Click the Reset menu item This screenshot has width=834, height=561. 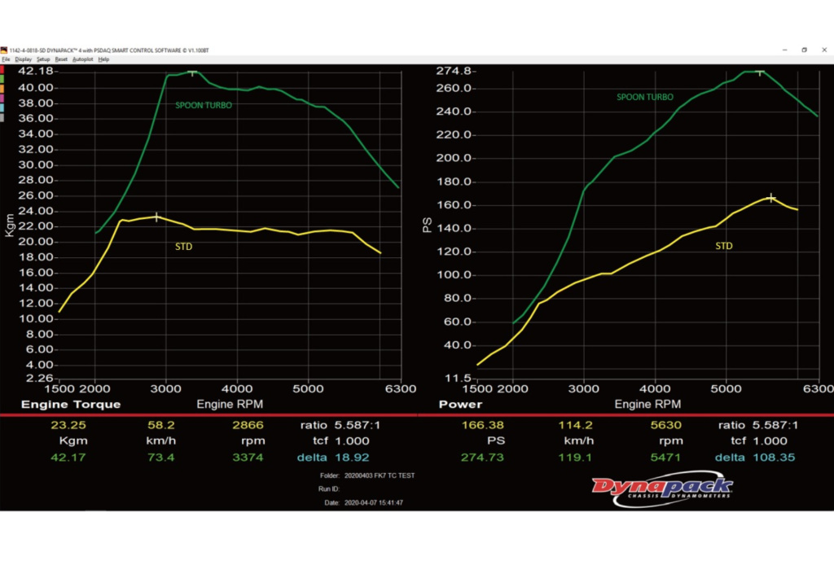[62, 59]
